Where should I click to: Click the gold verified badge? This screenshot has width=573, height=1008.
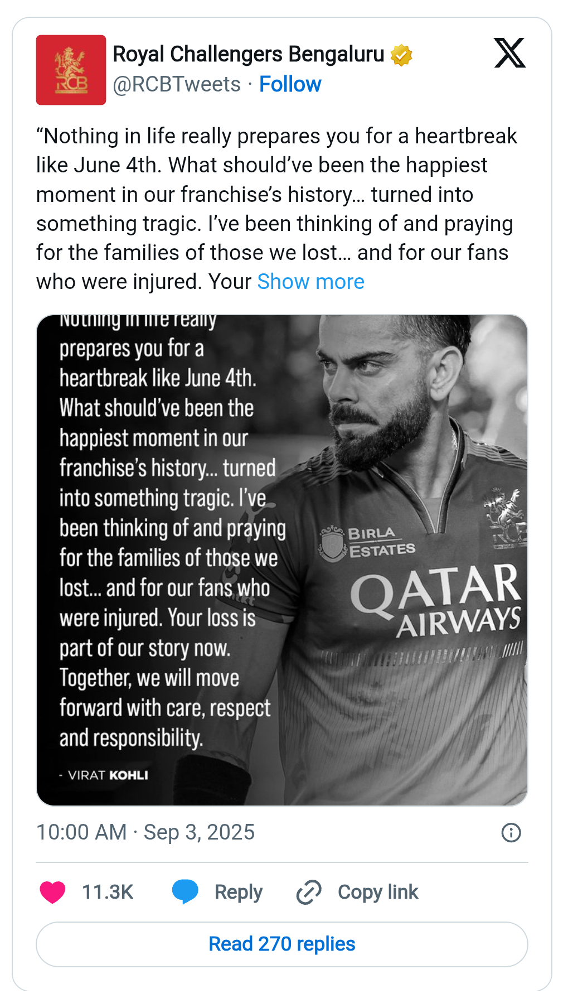tap(401, 55)
